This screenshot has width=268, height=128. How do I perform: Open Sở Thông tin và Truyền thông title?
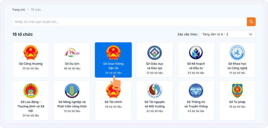[x=196, y=104]
